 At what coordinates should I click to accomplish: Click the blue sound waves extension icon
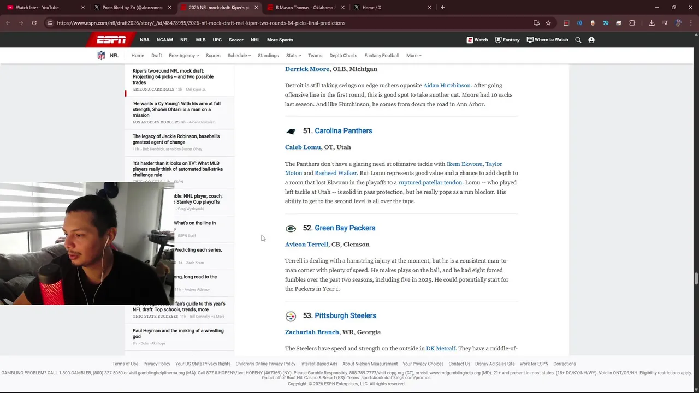[579, 23]
